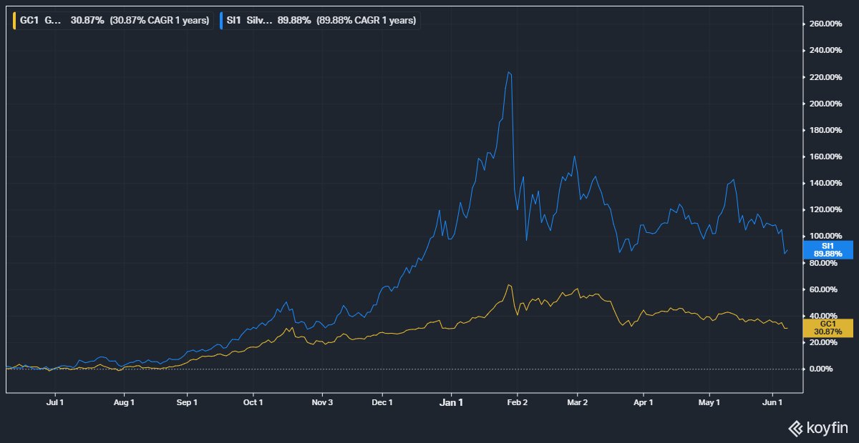Click the 100.00% y-axis label
This screenshot has height=443, width=859.
coord(825,236)
